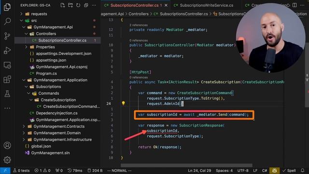
Task: Create a new folder in Explorer
Action: pos(70,5)
